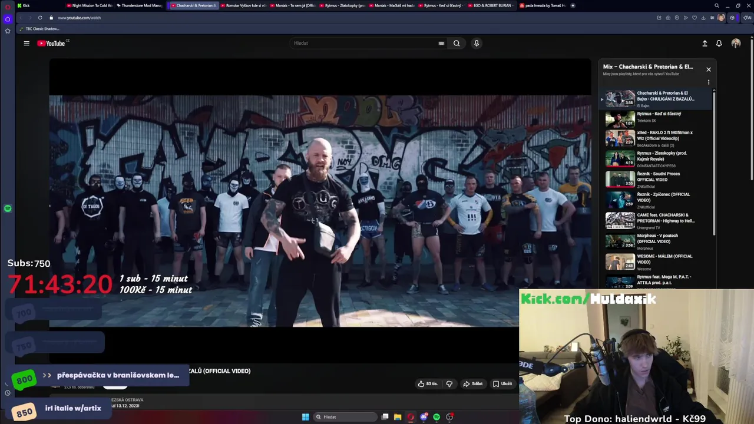Select the current 'Chacharski & Pretorian & El Bajto' entry
Viewport: 754px width, 424px height.
656,98
